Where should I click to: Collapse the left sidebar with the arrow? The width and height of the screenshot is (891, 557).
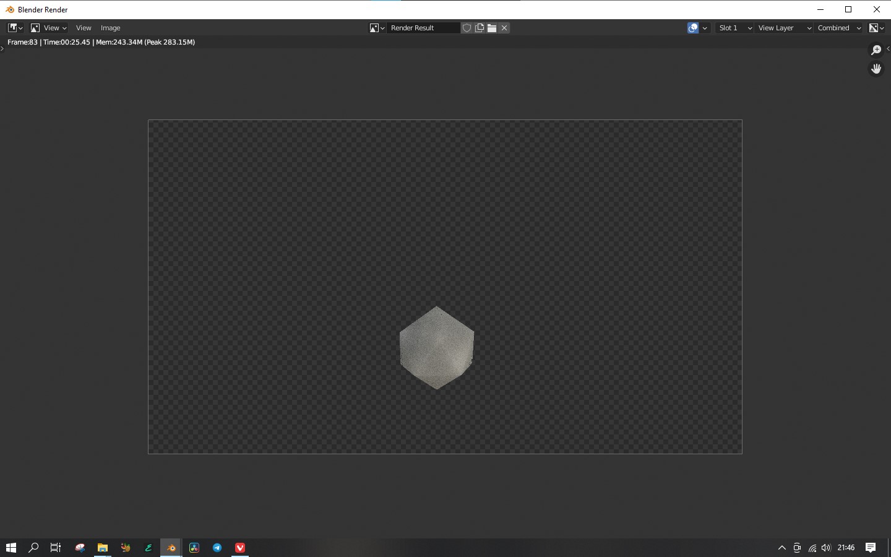click(x=2, y=50)
